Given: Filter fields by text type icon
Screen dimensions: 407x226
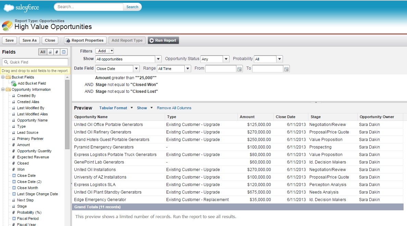Looking at the screenshot, I should pyautogui.click(x=50, y=52).
